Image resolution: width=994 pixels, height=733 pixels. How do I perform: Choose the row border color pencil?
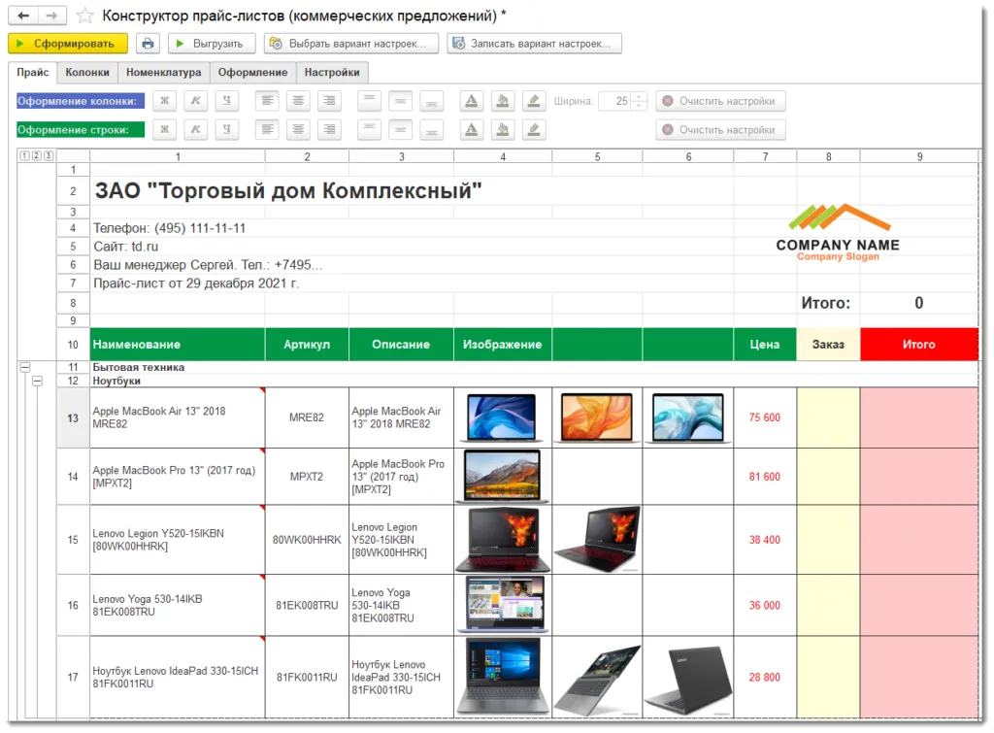click(534, 130)
